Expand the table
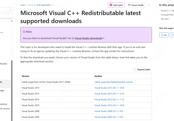Viewport: 174px width, 121px height. tap(142, 69)
